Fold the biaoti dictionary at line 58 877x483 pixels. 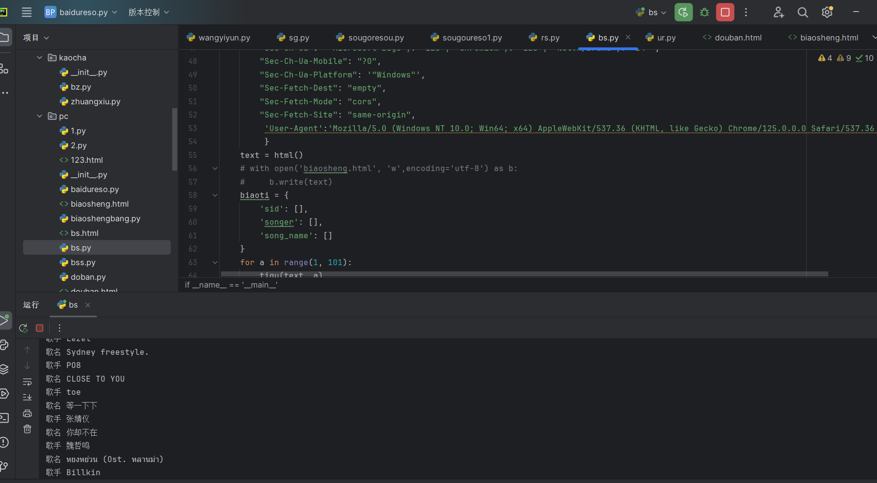[x=215, y=195]
